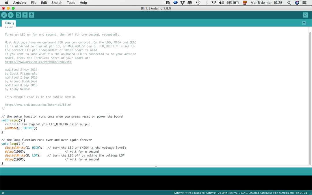This screenshot has width=312, height=195.
Task: Click the battery 55% indicator
Action: click(x=233, y=3)
